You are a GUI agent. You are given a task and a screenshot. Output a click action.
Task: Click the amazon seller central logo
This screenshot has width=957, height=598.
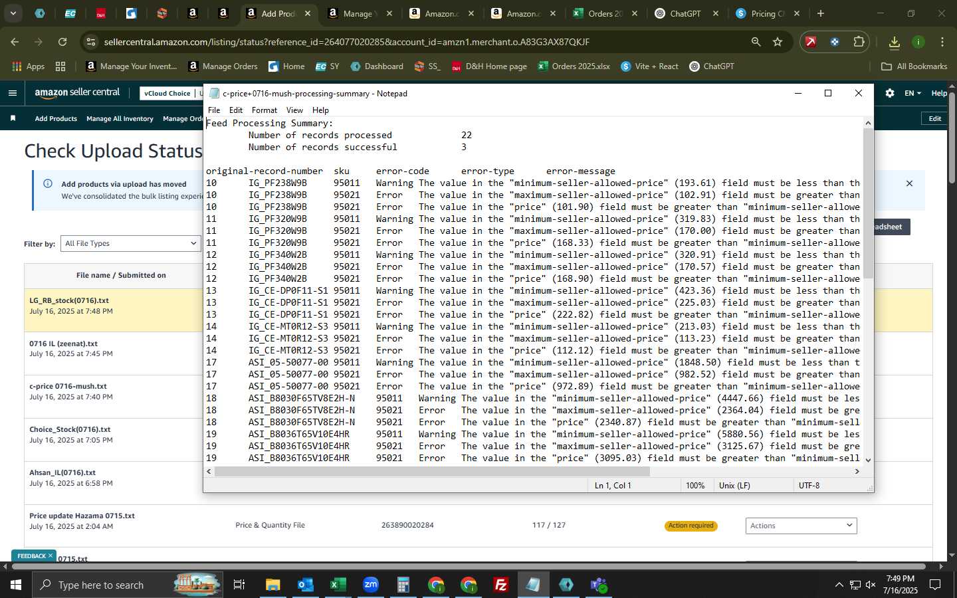(77, 93)
